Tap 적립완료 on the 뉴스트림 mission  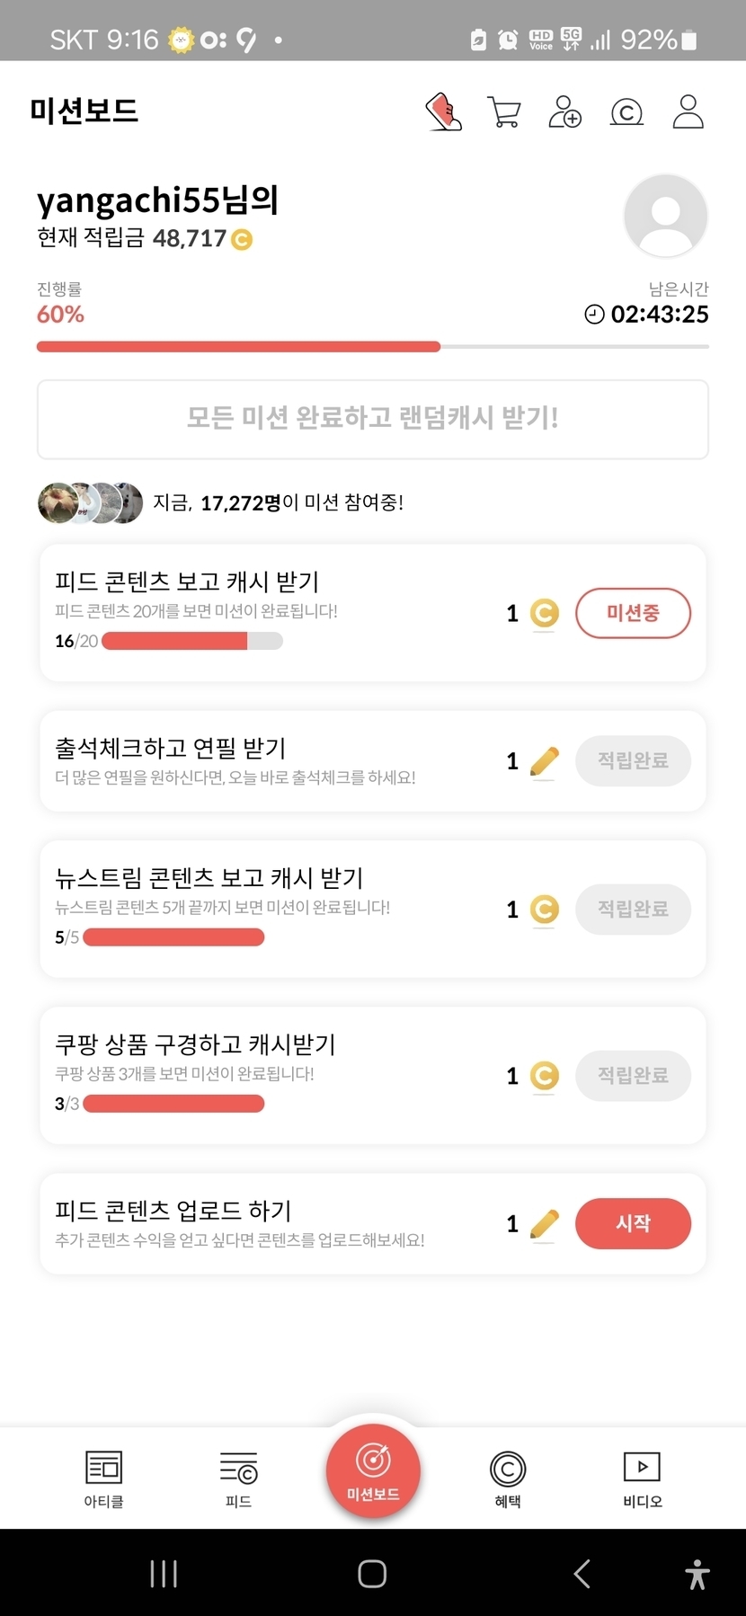pyautogui.click(x=633, y=909)
